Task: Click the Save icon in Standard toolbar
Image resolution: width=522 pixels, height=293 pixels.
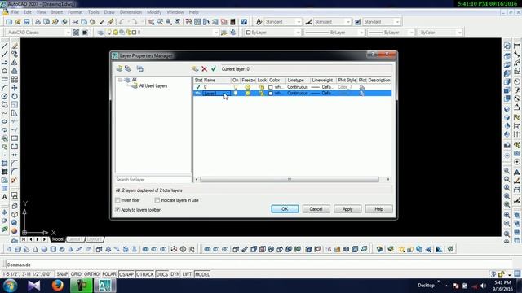Action: click(27, 22)
